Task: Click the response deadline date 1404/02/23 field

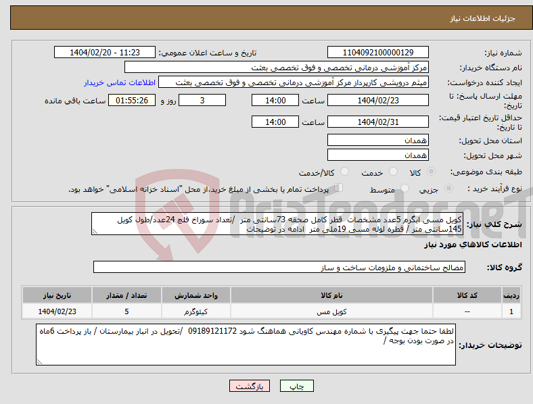Action: click(377, 100)
